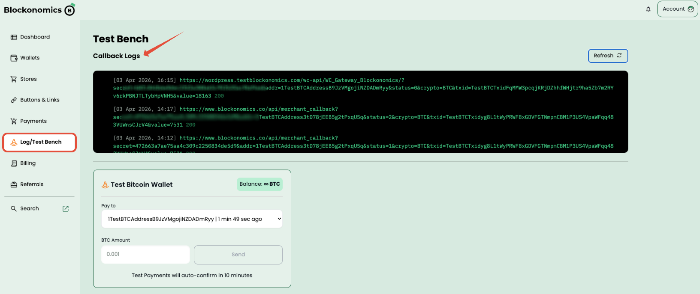The image size is (700, 294).
Task: Open the Account menu button
Action: 677,9
